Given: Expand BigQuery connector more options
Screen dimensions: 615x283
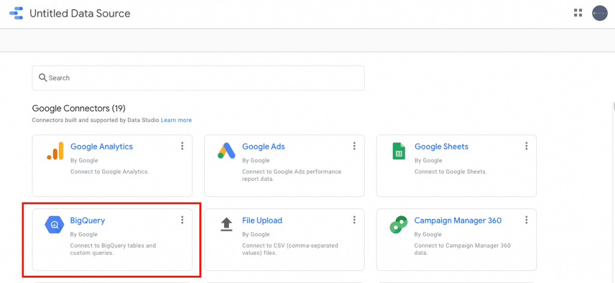Looking at the screenshot, I should coord(182,220).
